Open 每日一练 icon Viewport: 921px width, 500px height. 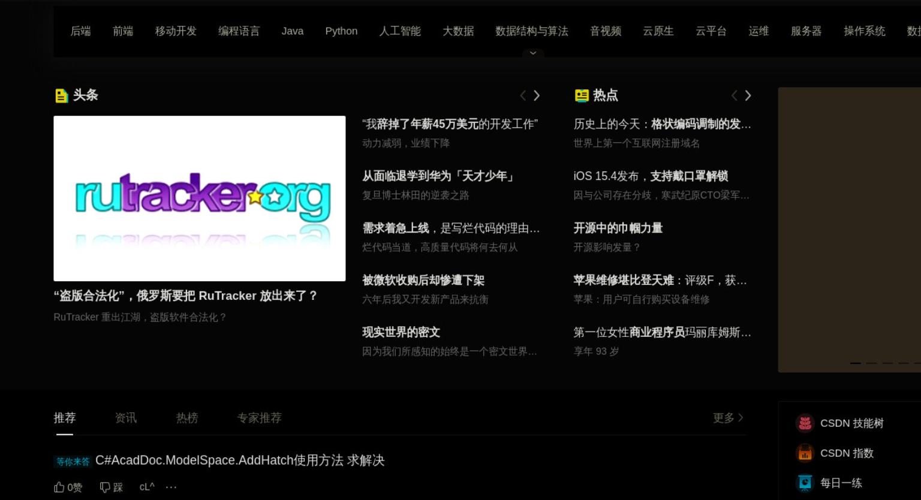coord(805,483)
